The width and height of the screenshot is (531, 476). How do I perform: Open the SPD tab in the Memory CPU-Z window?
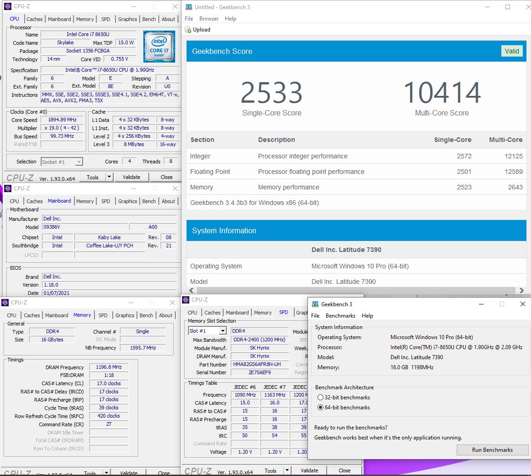click(103, 315)
